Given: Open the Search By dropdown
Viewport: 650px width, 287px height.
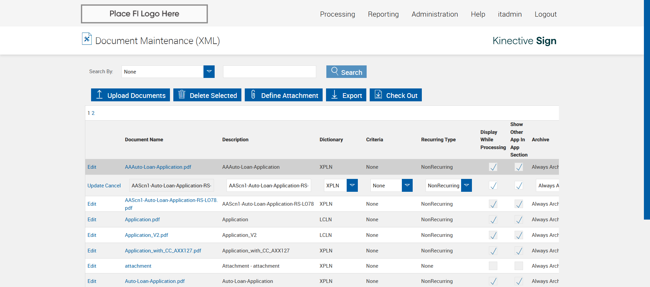Looking at the screenshot, I should (x=209, y=71).
